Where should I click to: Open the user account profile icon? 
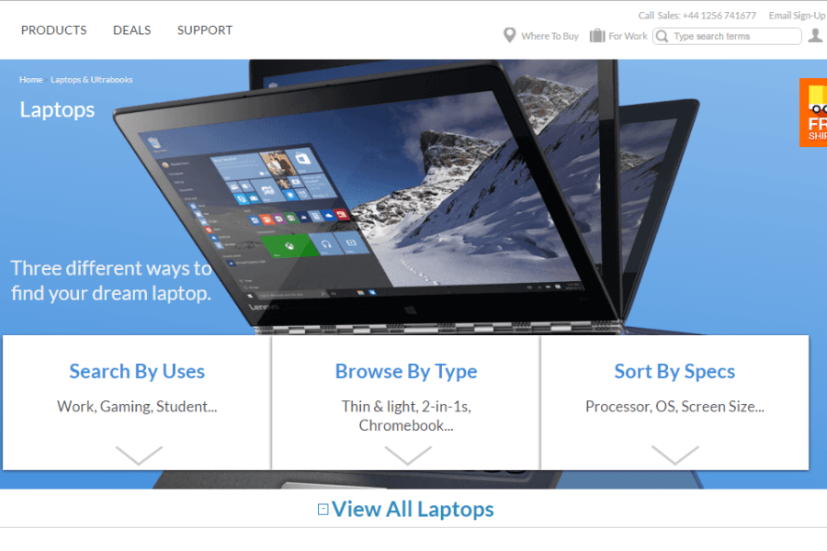(x=815, y=35)
